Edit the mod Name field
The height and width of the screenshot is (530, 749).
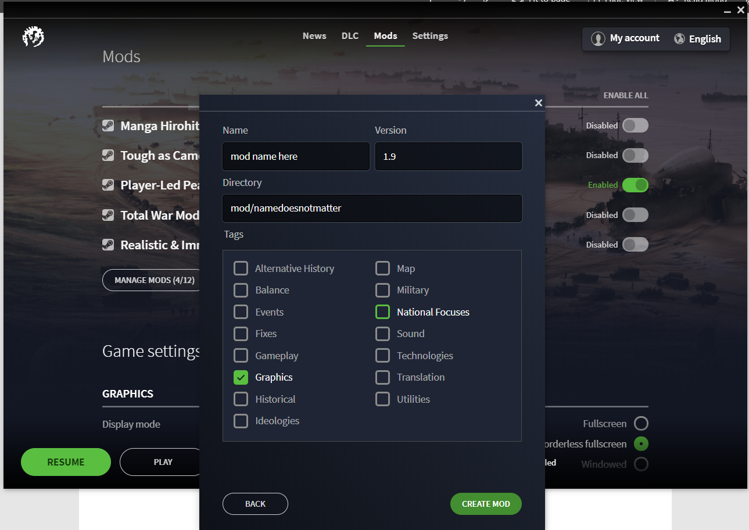coord(296,156)
